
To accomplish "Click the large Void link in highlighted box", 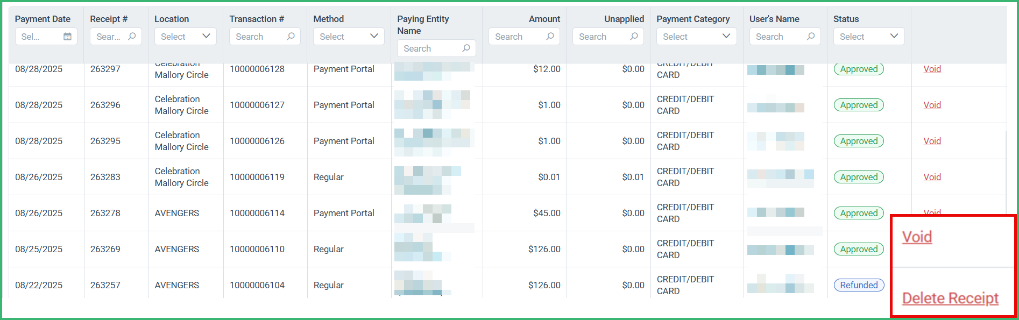I will click(x=917, y=237).
